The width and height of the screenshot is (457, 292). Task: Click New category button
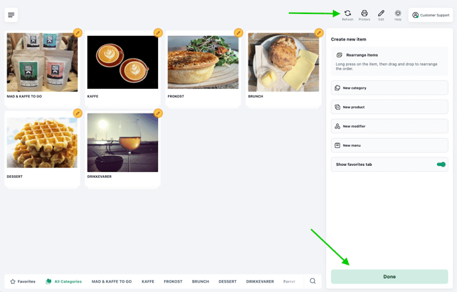click(x=389, y=88)
